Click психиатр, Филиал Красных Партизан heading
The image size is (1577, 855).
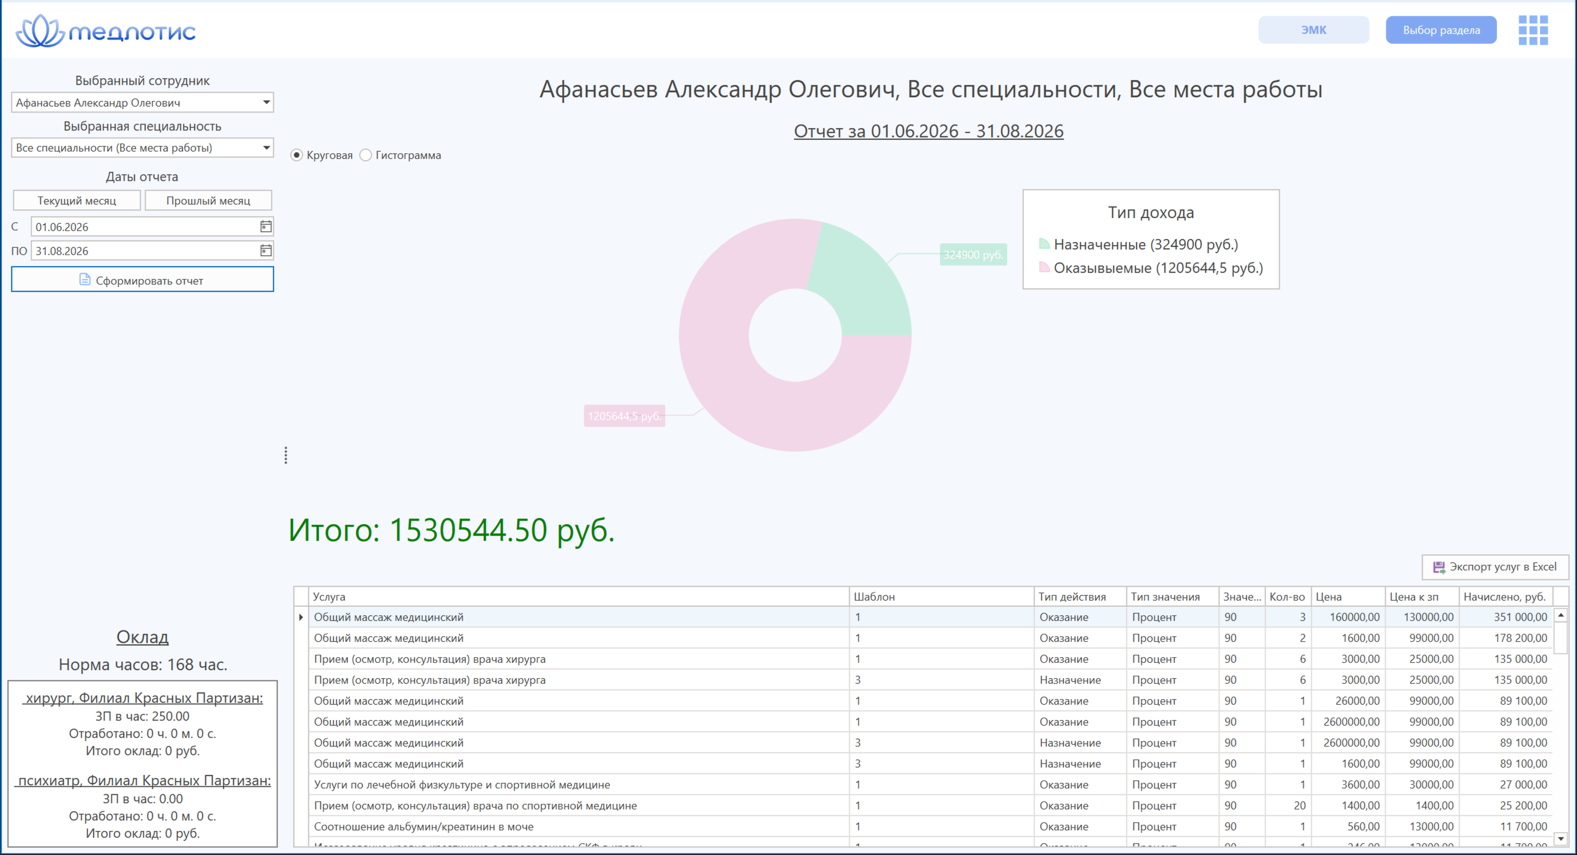(x=143, y=780)
